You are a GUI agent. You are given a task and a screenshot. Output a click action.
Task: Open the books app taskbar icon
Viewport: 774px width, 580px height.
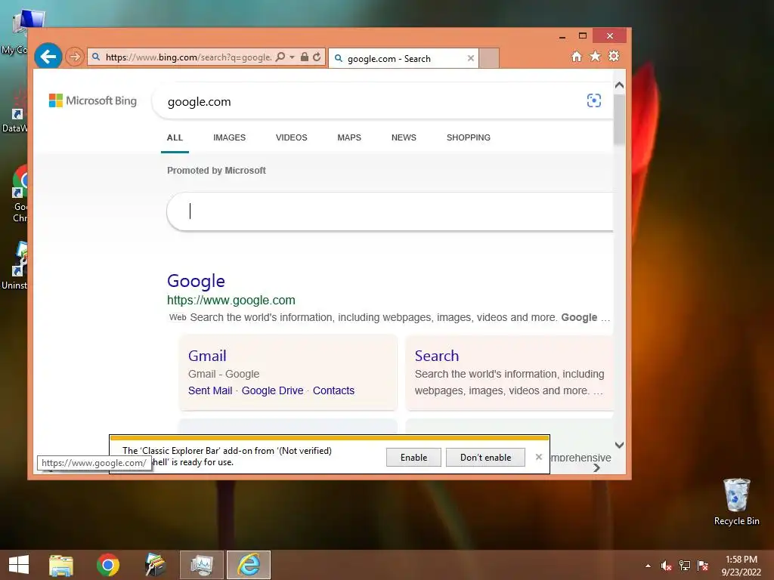pos(155,565)
